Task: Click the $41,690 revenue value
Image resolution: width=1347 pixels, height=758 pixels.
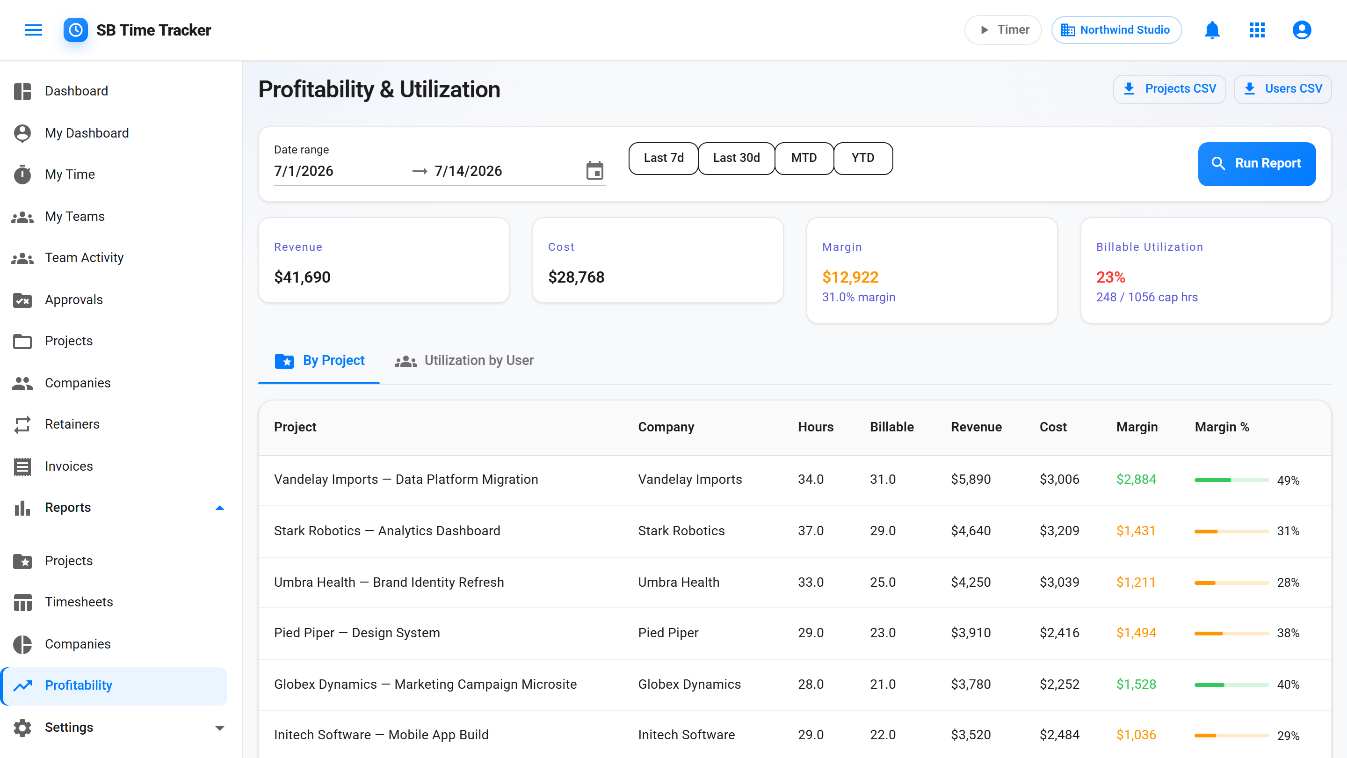Action: coord(302,277)
